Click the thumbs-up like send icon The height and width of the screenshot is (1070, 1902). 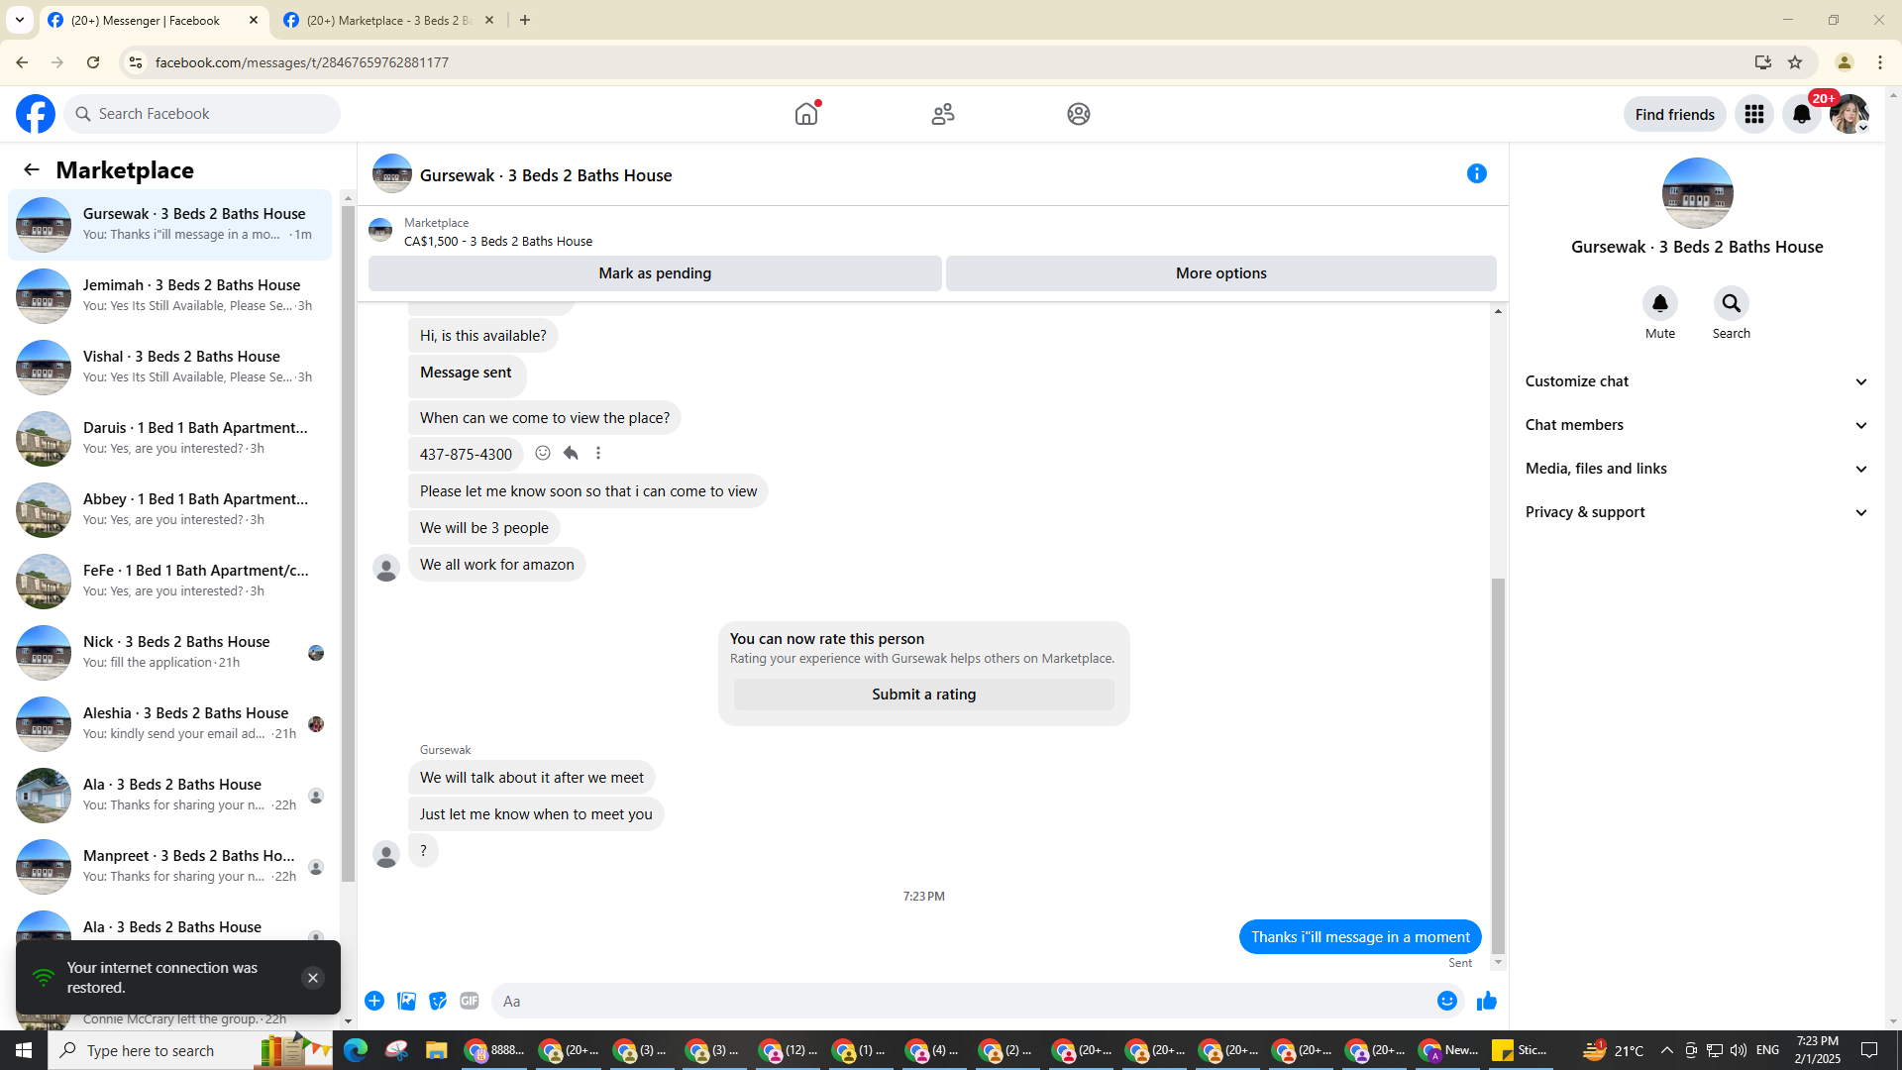(x=1486, y=1002)
